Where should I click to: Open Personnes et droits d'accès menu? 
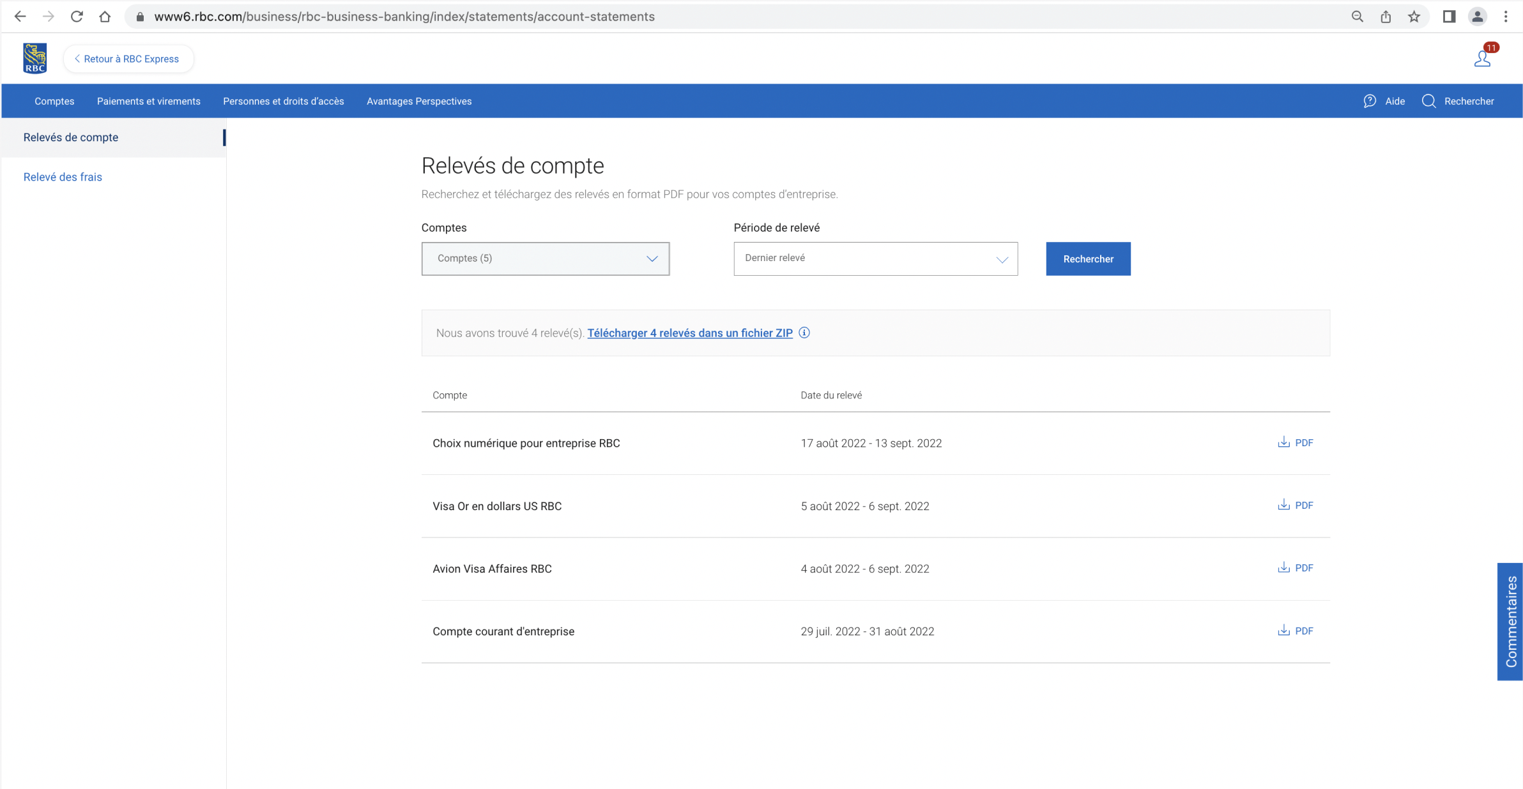[283, 101]
